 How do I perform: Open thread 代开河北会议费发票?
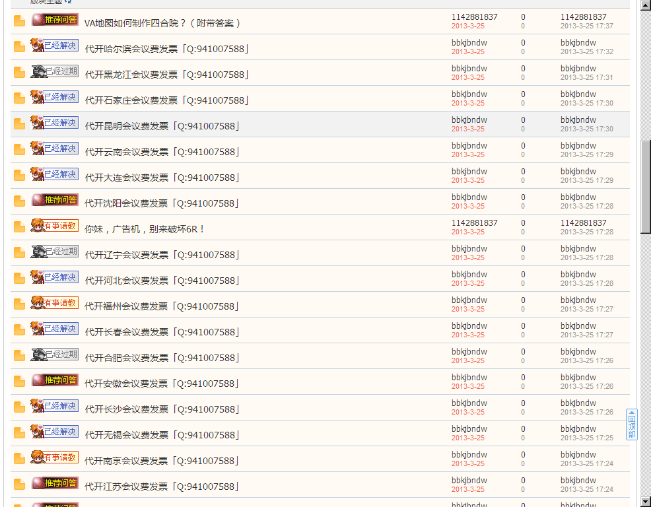coord(162,281)
